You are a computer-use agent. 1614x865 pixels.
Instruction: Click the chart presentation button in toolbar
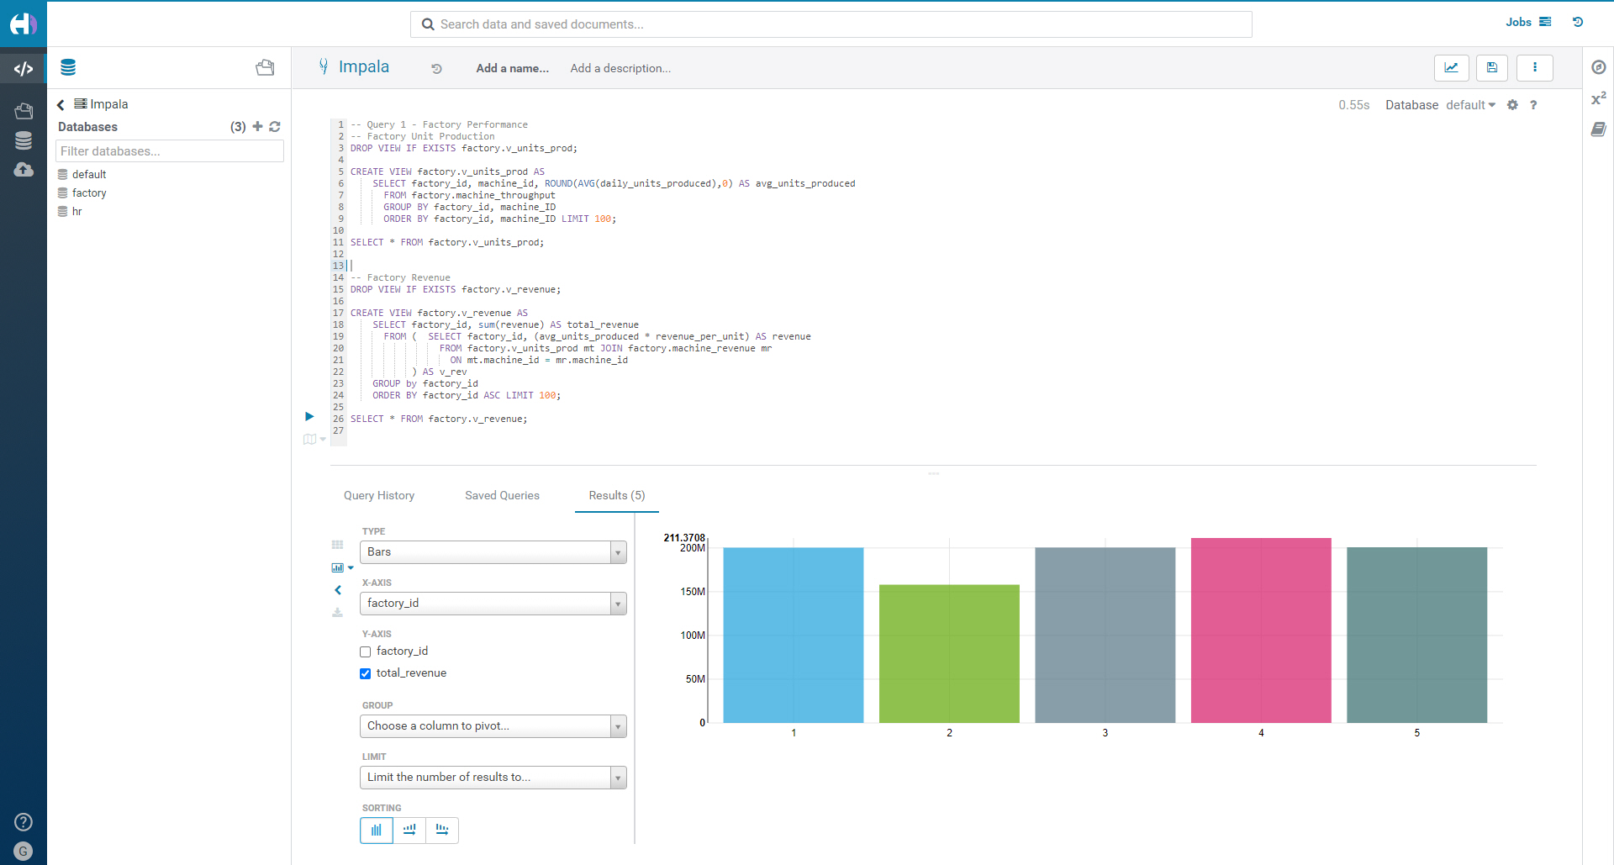pyautogui.click(x=1451, y=67)
